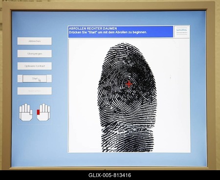Click the small button right of Start
This screenshot has width=220, height=180.
tap(49, 79)
